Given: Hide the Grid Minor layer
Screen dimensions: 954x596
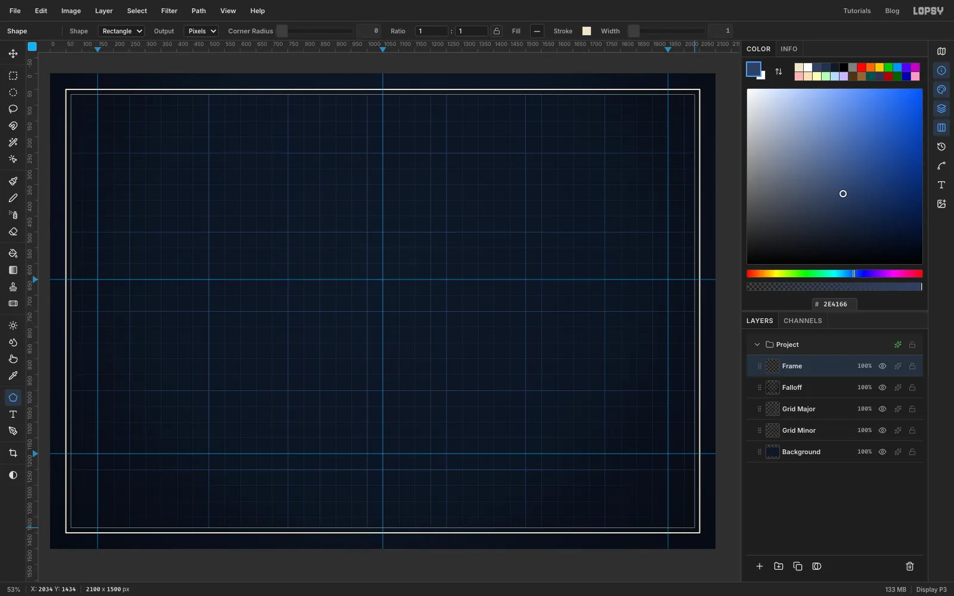Looking at the screenshot, I should point(882,430).
